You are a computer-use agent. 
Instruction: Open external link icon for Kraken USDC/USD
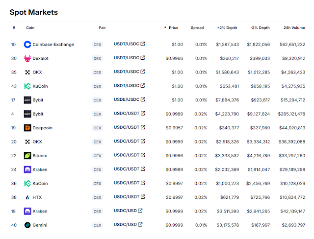point(140,211)
